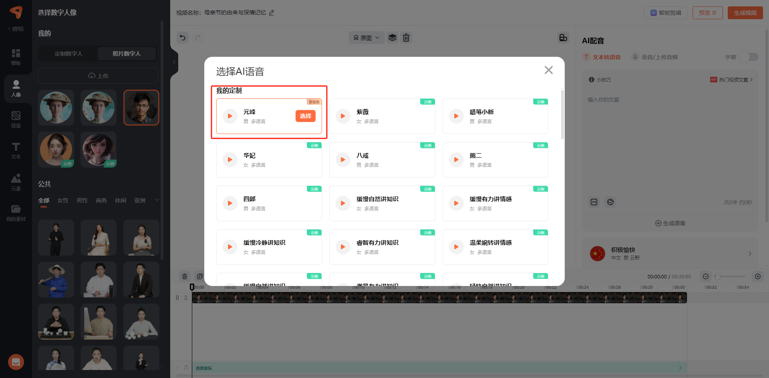Zoom in timeline with plus icon
The image size is (769, 378).
click(758, 276)
